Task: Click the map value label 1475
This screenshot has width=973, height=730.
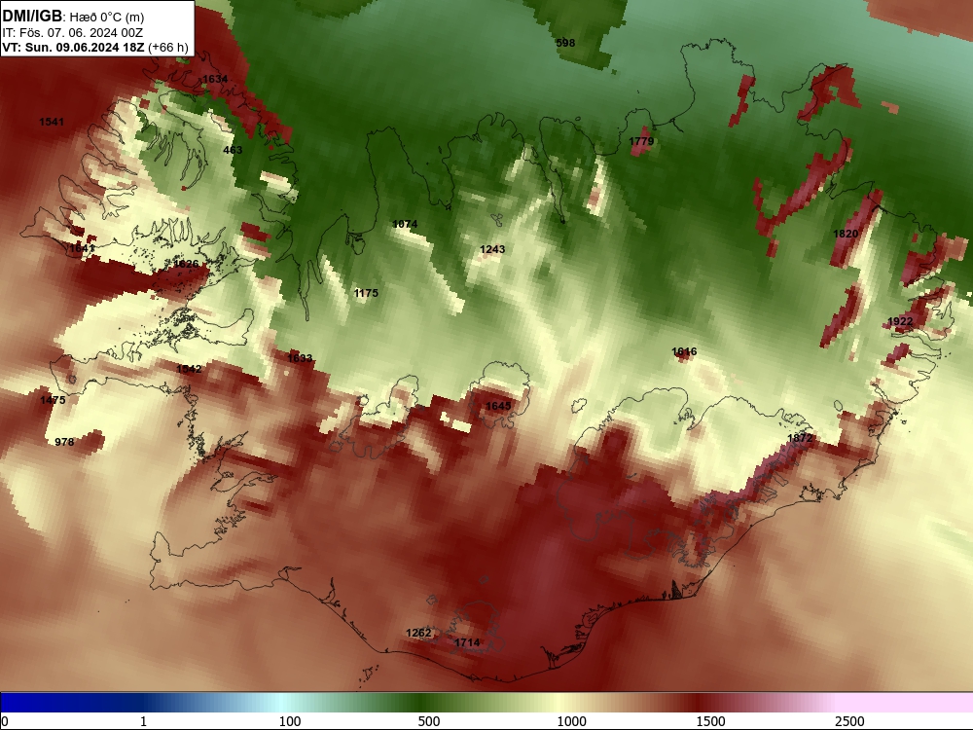Action: pos(53,400)
